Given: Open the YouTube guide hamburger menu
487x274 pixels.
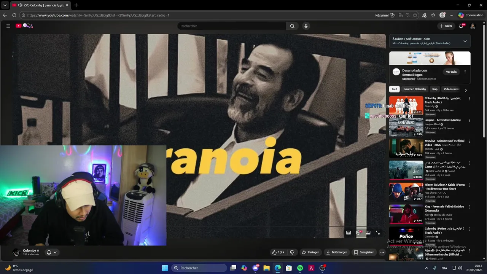Looking at the screenshot, I should [8, 26].
